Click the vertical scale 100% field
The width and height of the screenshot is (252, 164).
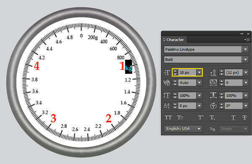coord(187,95)
